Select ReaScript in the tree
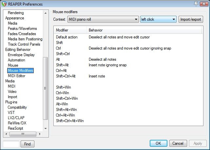The image size is (210, 150). pyautogui.click(x=15, y=128)
